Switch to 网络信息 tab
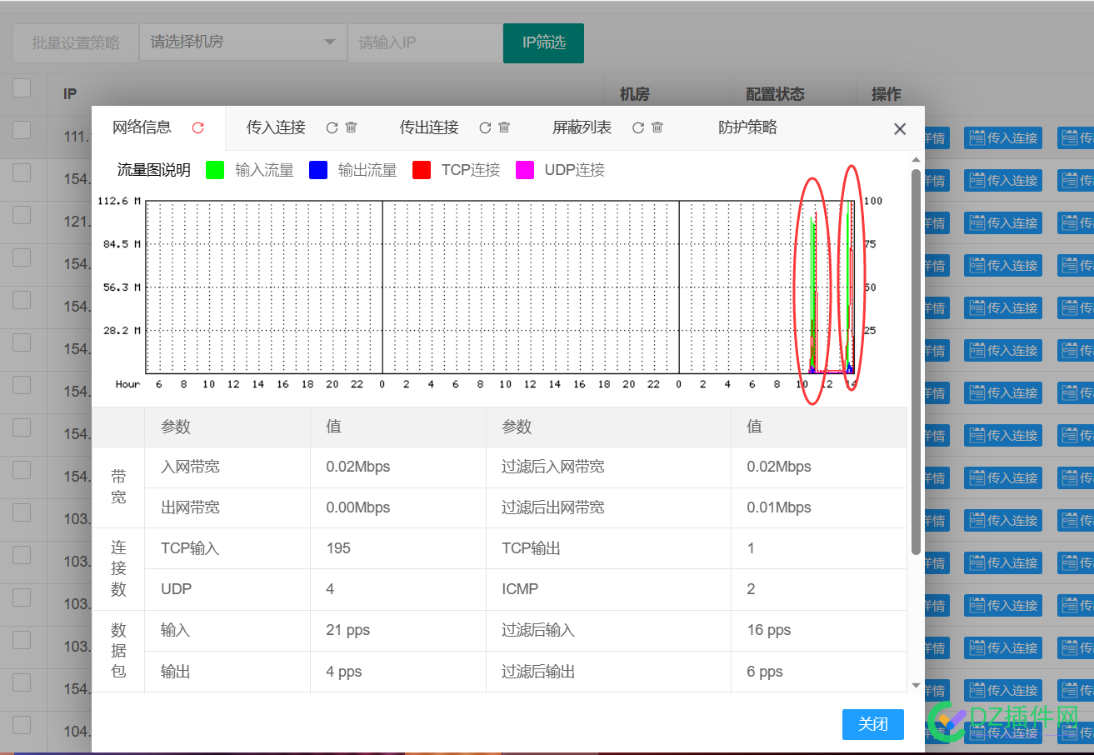Image resolution: width=1094 pixels, height=755 pixels. click(142, 127)
